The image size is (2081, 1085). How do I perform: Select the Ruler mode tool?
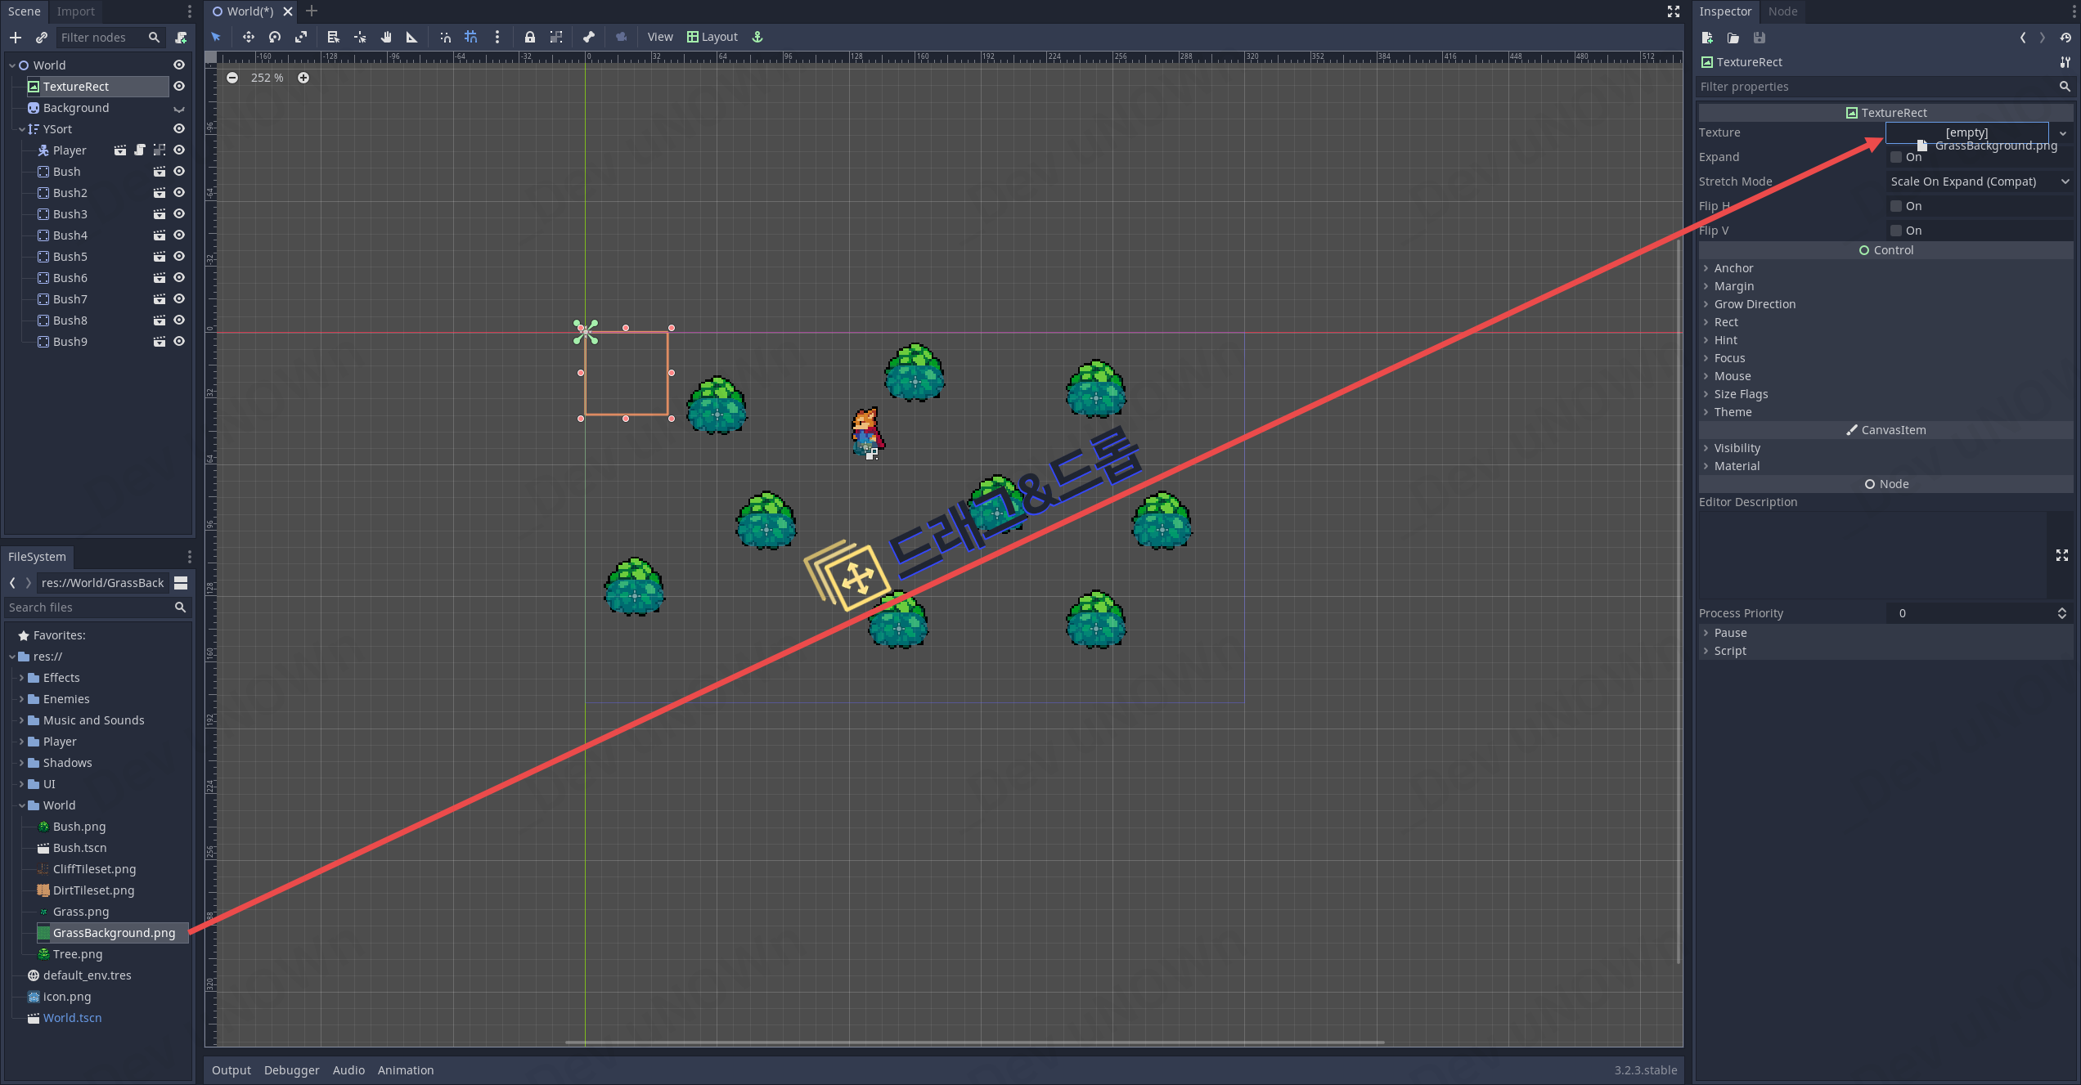412,37
